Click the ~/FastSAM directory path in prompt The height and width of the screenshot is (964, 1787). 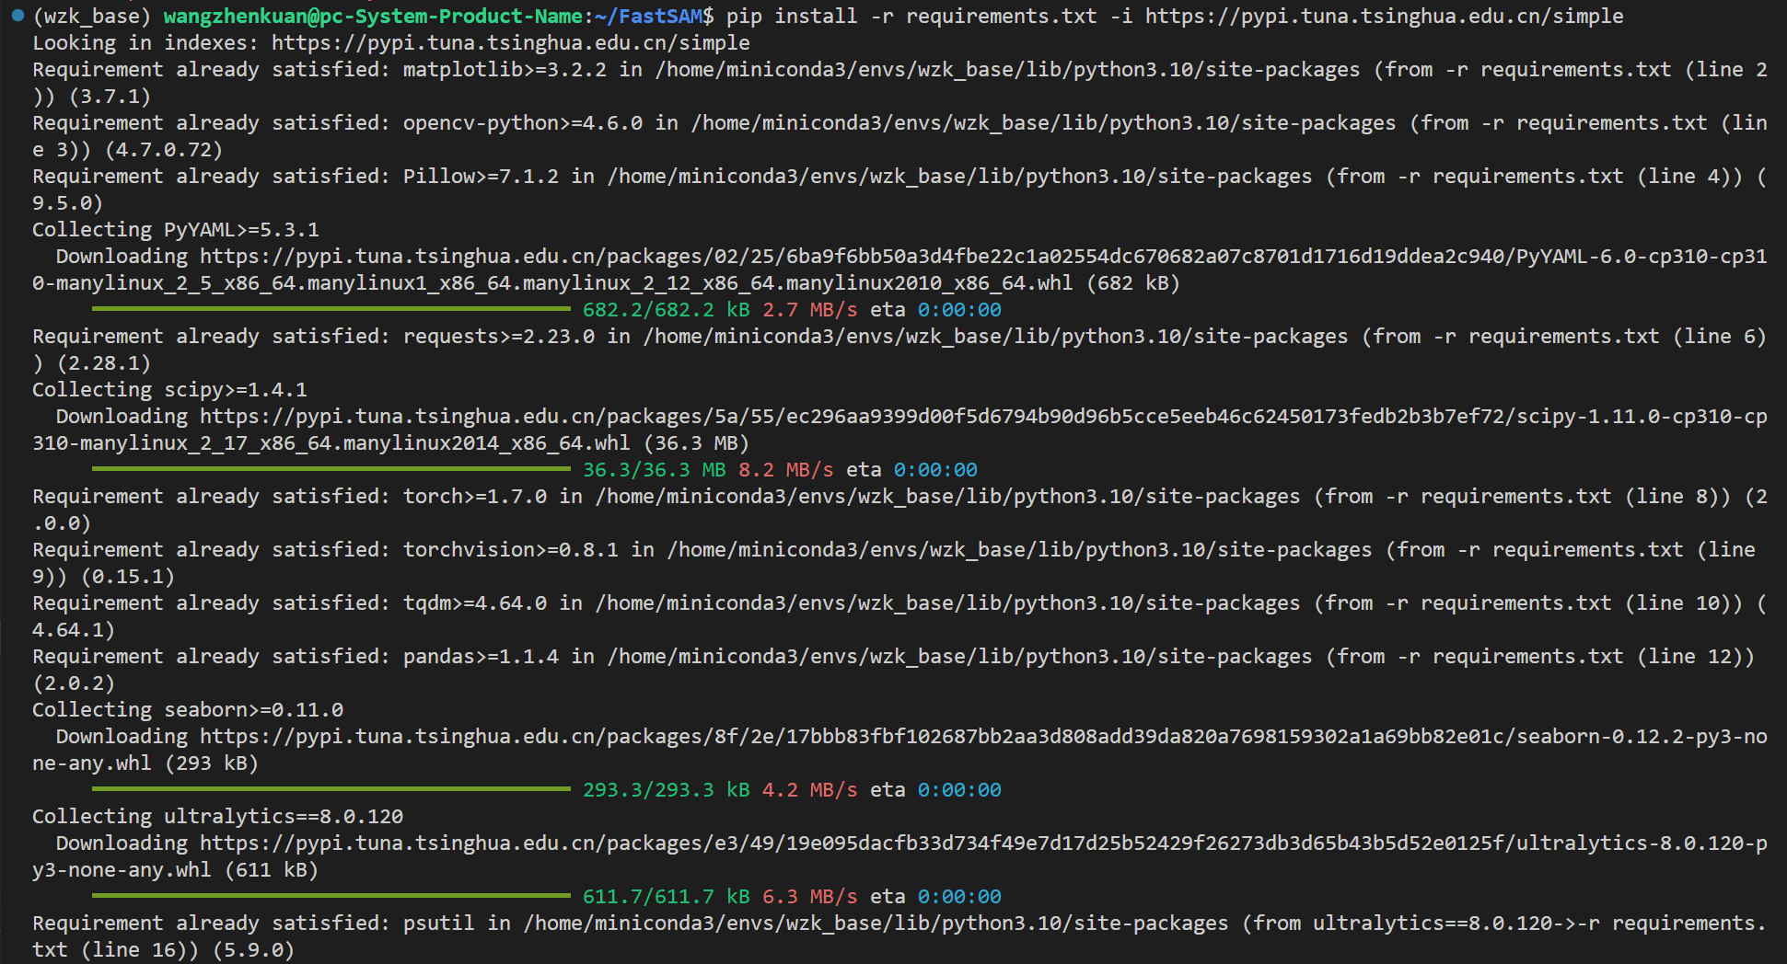tap(647, 17)
